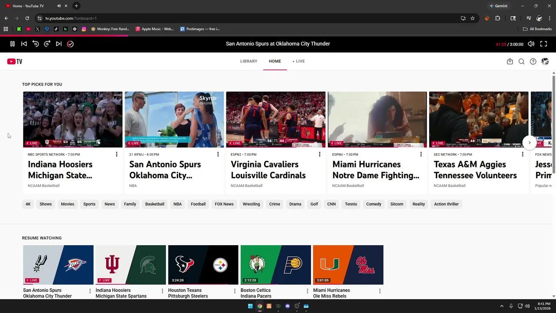Open options for Virginia Cavaliers top pick
Image resolution: width=556 pixels, height=313 pixels.
click(x=320, y=154)
